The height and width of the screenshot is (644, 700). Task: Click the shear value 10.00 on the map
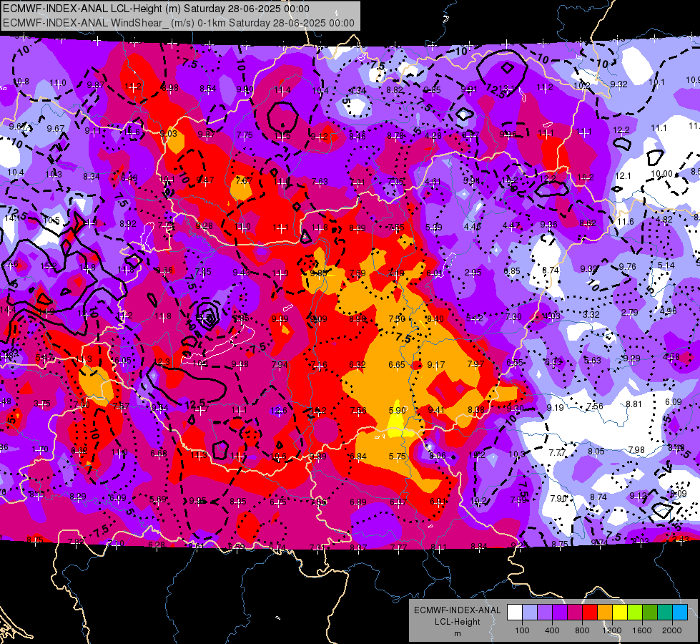[661, 174]
